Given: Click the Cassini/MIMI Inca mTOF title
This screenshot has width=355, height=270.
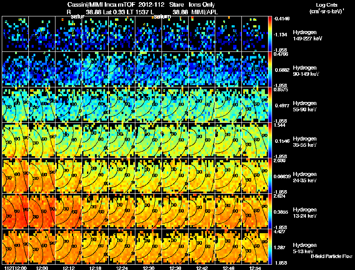Looking at the screenshot, I should [x=101, y=4].
